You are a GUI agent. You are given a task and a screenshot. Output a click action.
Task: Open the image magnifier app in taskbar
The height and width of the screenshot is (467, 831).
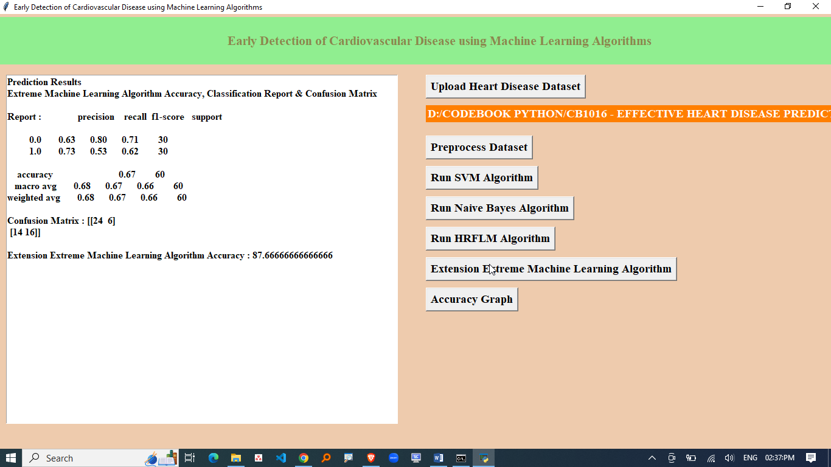coord(349,458)
